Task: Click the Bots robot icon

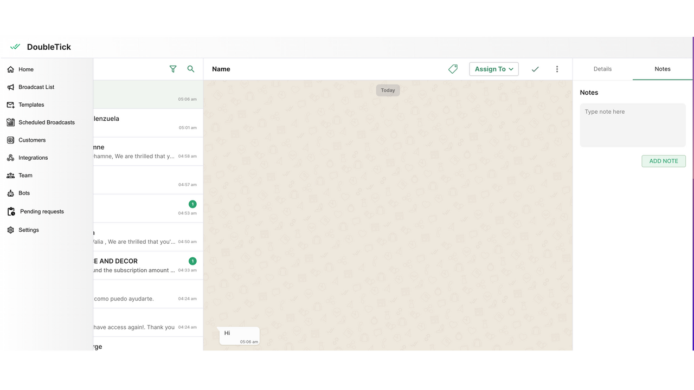Action: [10, 193]
